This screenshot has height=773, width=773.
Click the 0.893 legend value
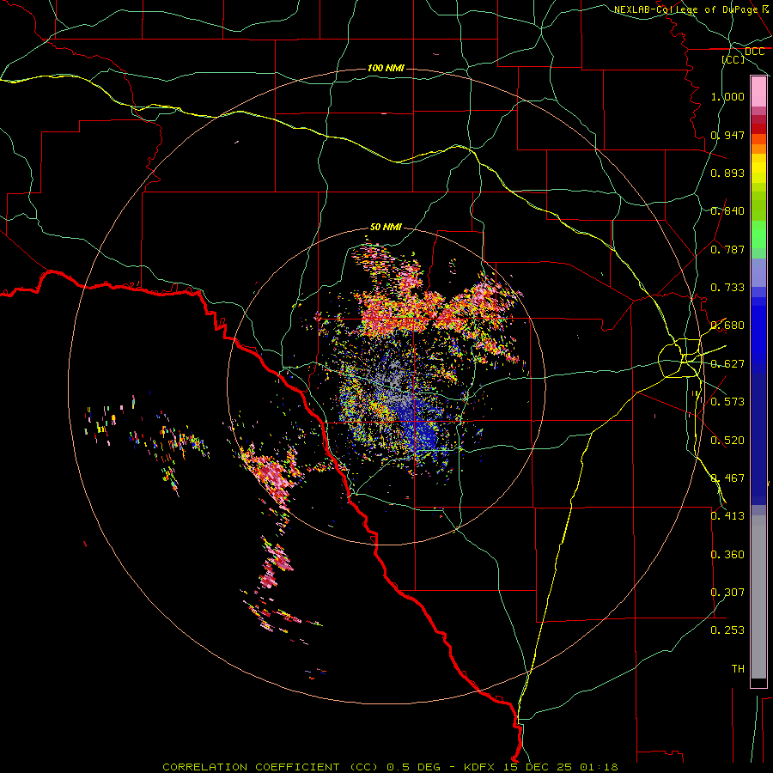point(727,173)
